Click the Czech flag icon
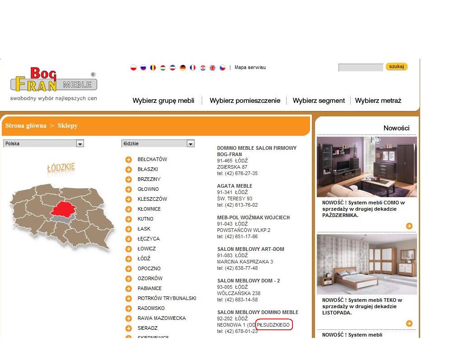Screen dimensions: 468x351 [222, 68]
